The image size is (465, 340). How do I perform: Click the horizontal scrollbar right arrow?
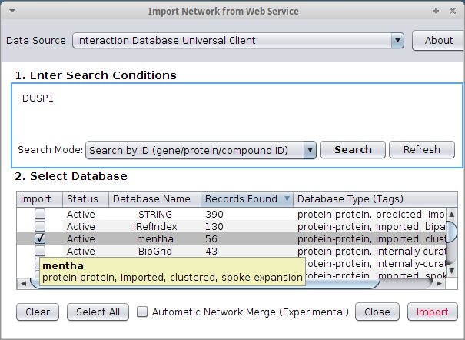pyautogui.click(x=439, y=284)
